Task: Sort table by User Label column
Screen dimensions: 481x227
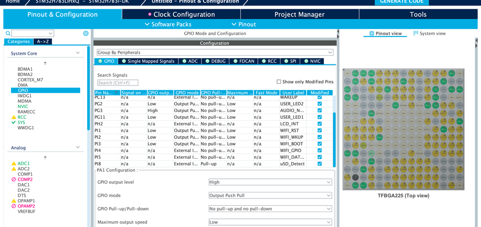Action: pyautogui.click(x=293, y=93)
